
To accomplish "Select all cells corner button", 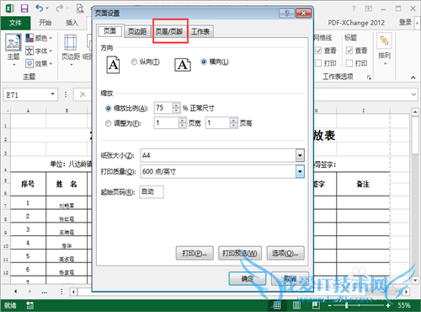I will (6, 110).
